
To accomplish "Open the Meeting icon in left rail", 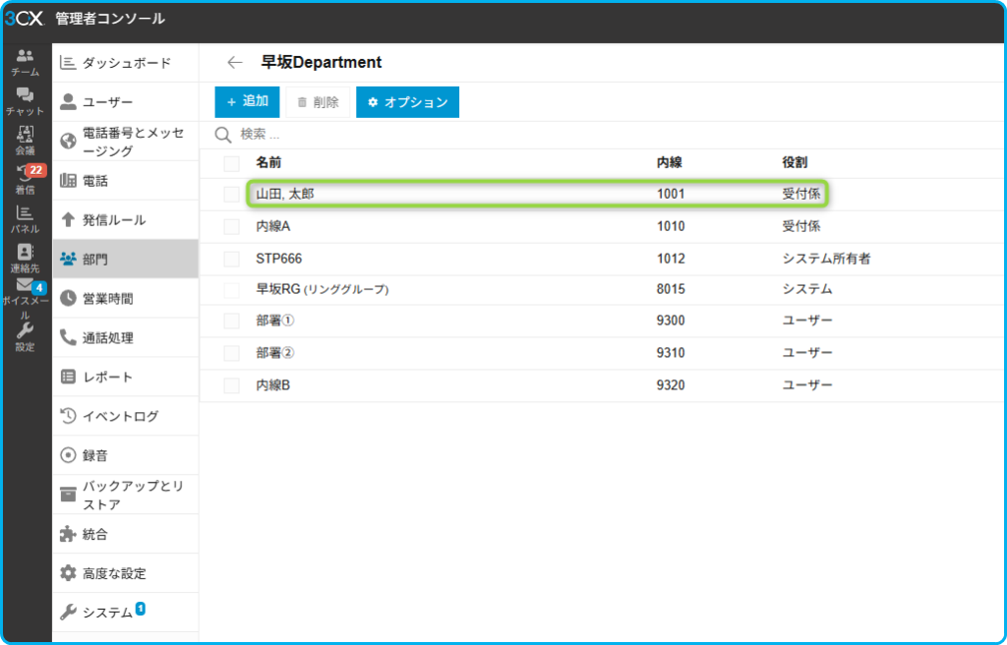I will [26, 140].
